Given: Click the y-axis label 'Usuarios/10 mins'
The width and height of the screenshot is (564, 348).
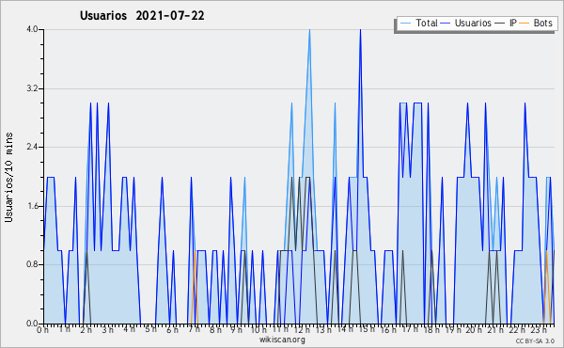Looking at the screenshot, I should (8, 178).
